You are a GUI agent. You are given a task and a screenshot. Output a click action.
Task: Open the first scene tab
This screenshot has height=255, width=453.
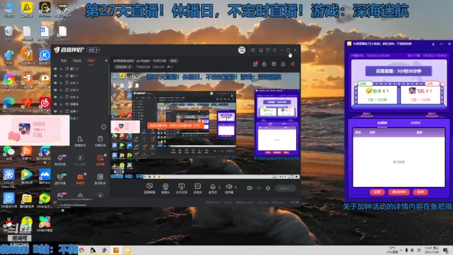click(x=63, y=61)
